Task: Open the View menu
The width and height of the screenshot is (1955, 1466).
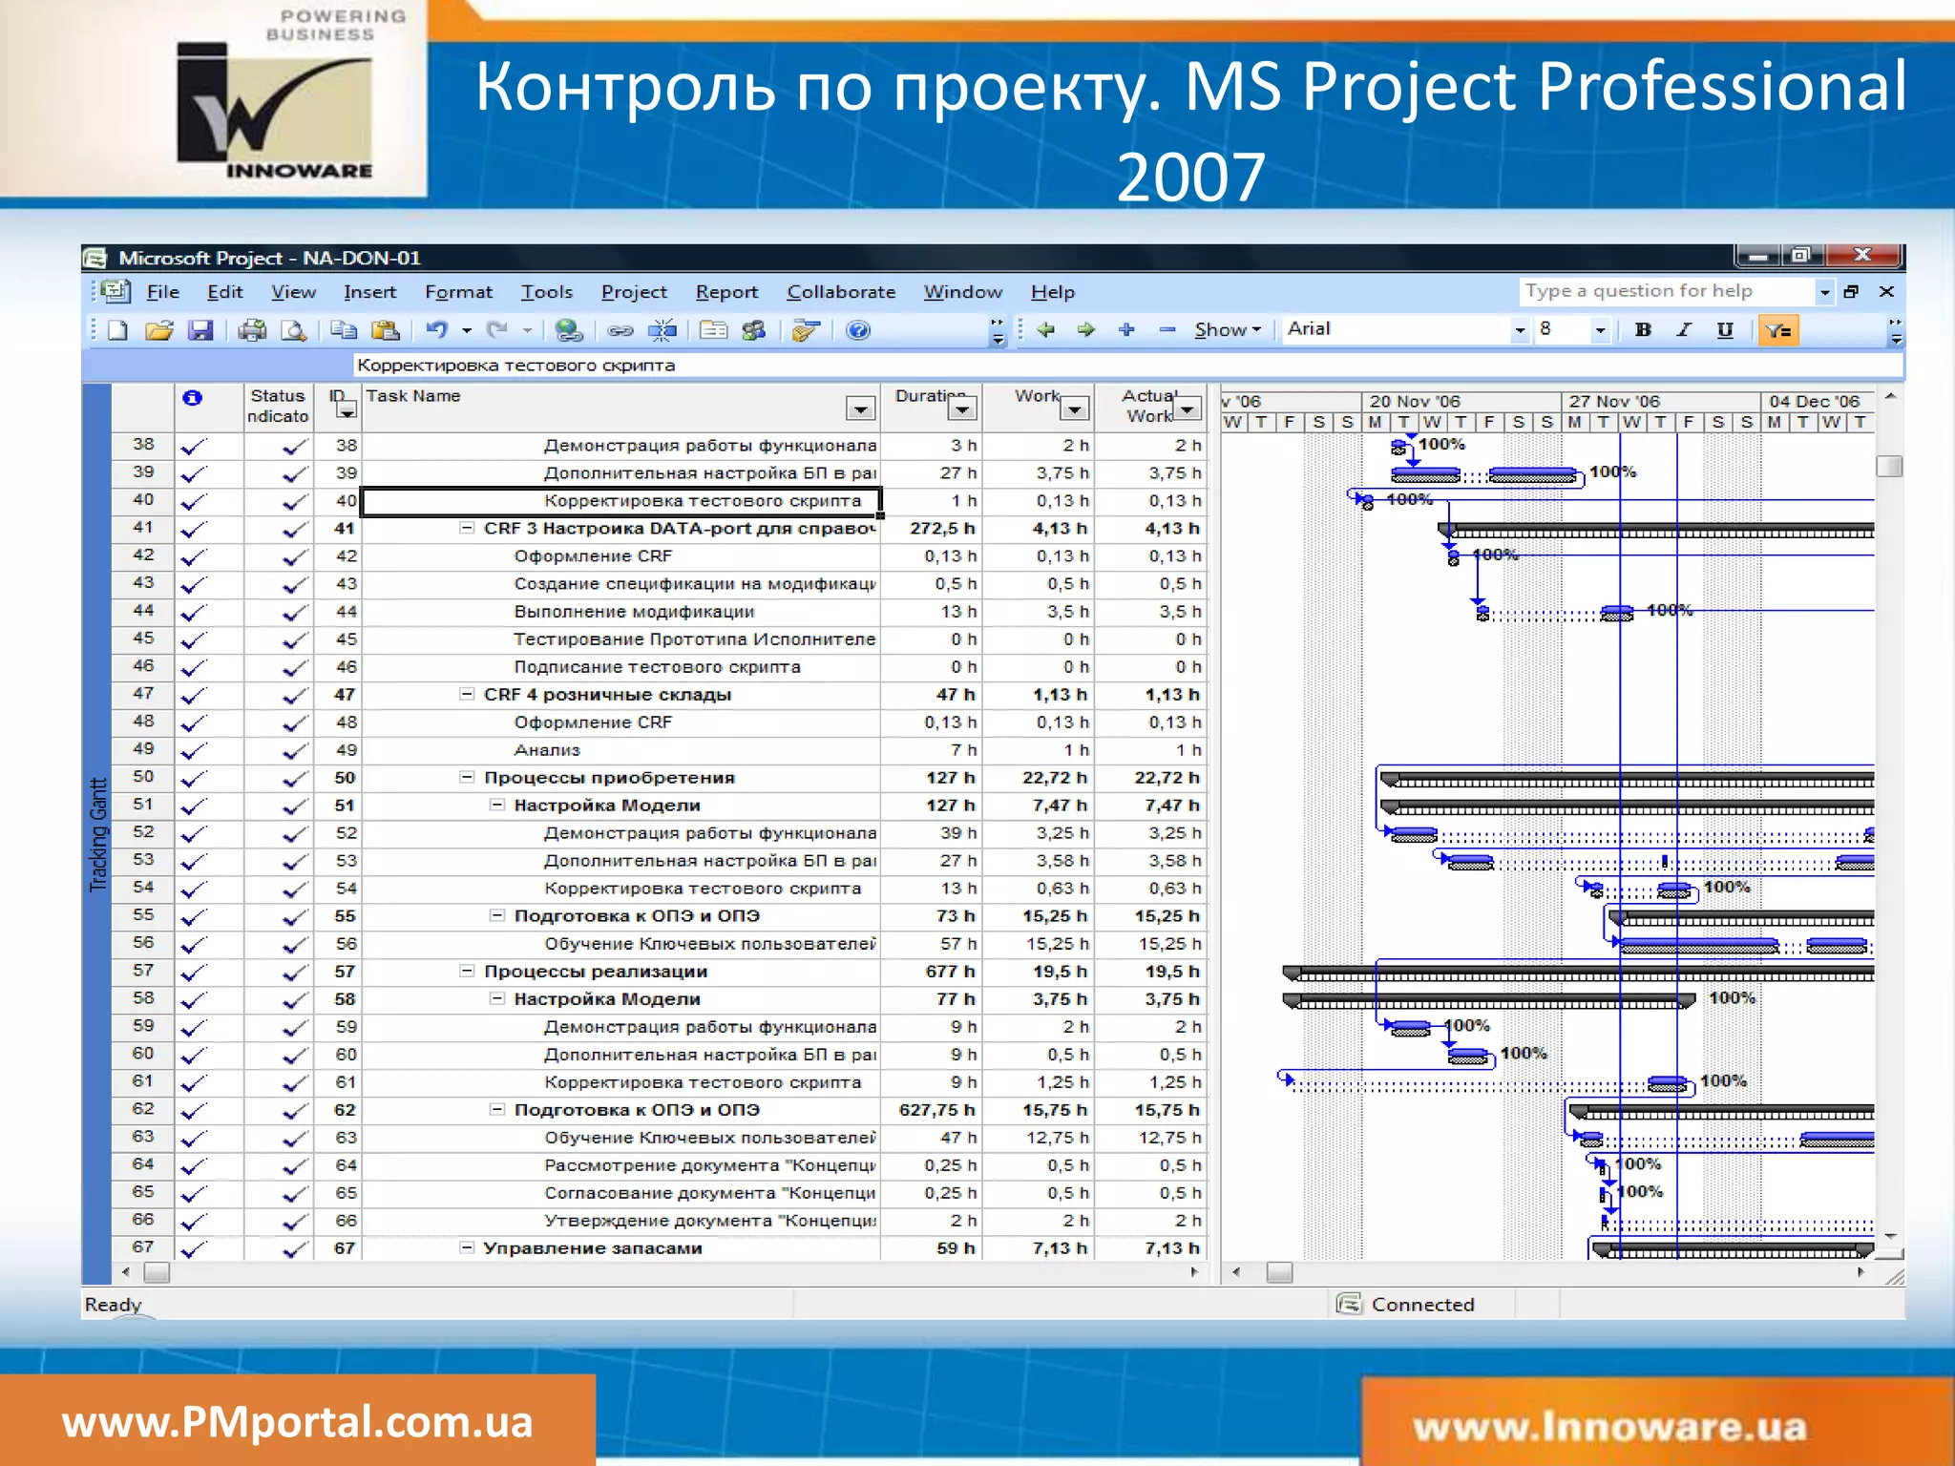Action: (293, 291)
